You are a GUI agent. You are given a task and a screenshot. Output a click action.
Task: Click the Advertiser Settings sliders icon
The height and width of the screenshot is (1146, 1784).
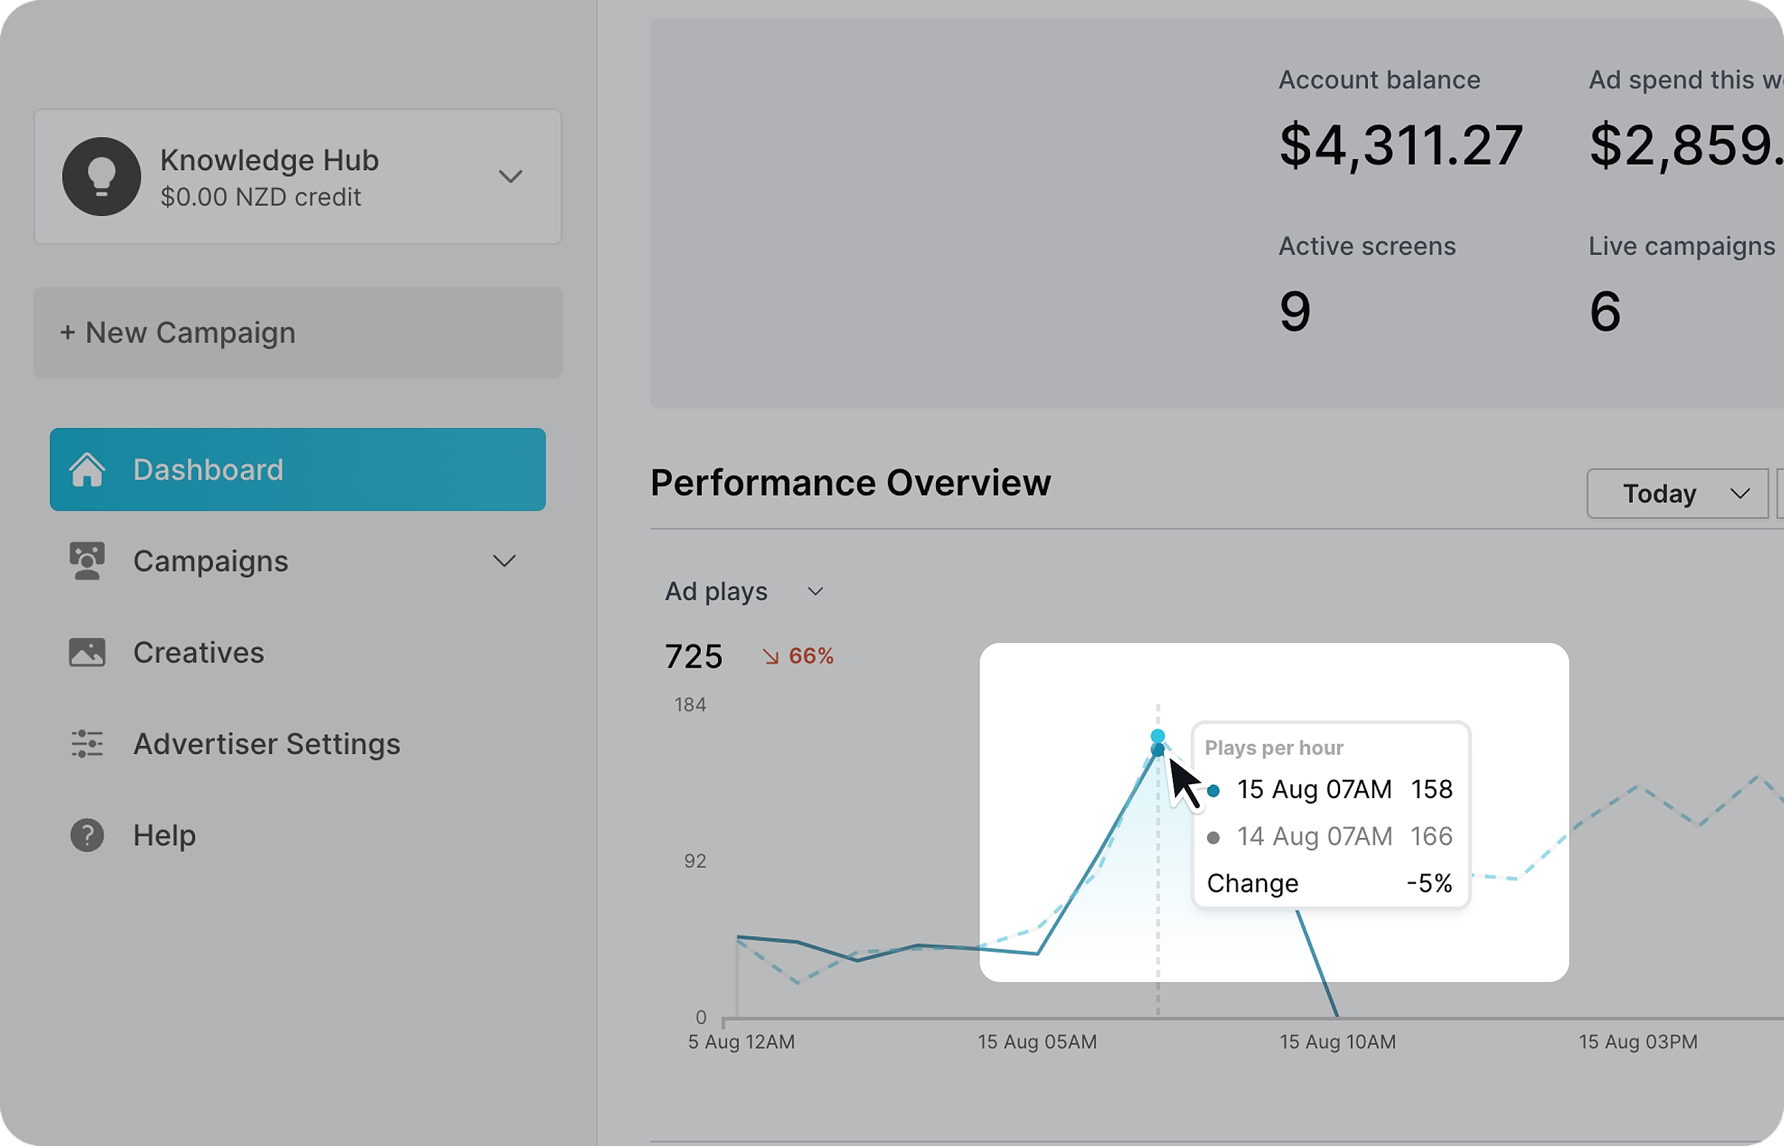(x=87, y=744)
